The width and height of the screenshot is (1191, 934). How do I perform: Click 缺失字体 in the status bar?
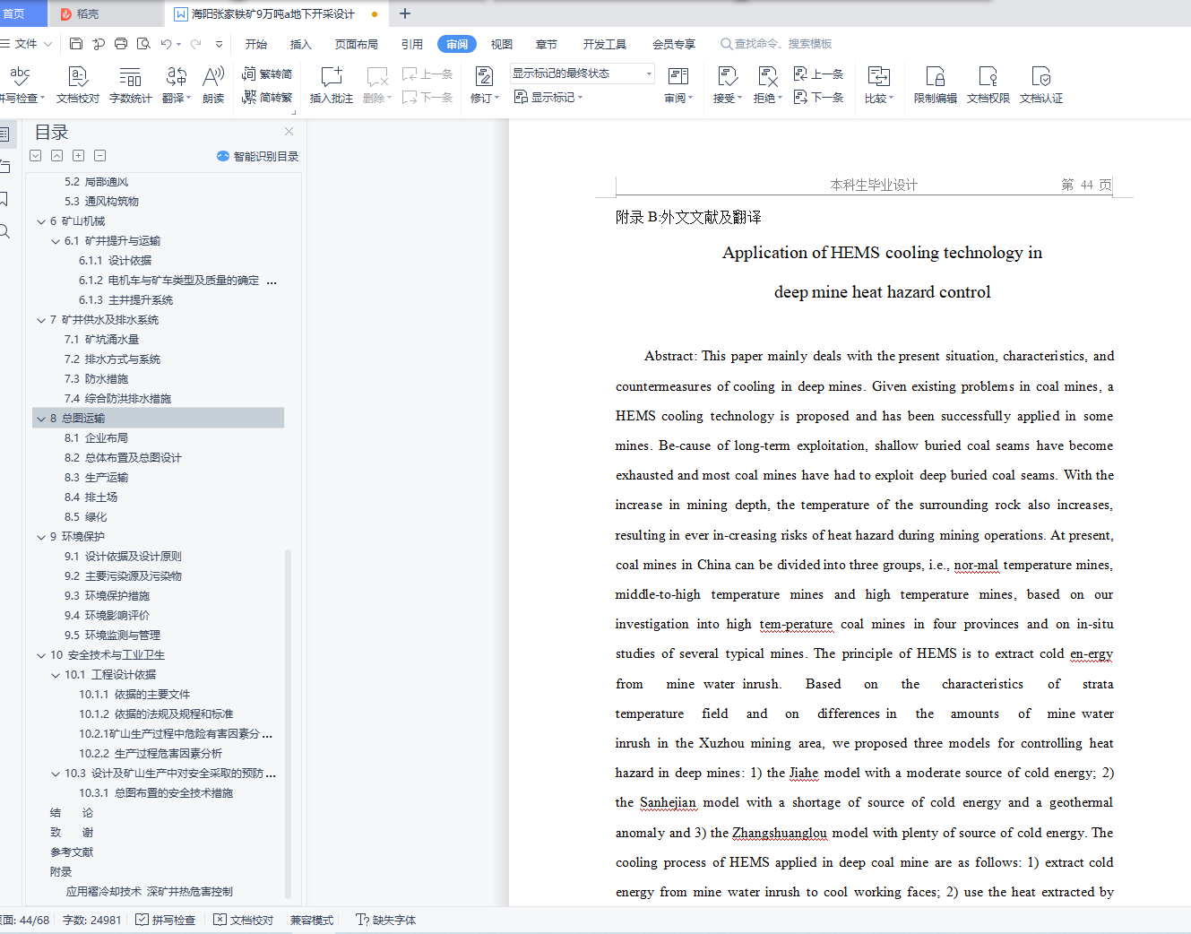click(x=386, y=920)
